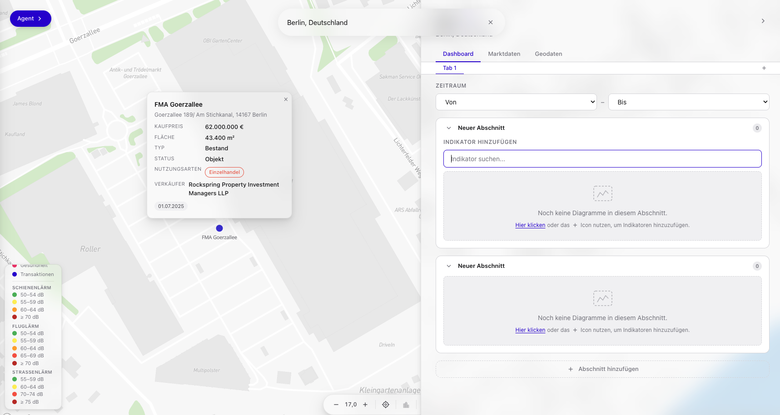The image size is (780, 415).
Task: Click the Roller map label
Action: pyautogui.click(x=90, y=249)
